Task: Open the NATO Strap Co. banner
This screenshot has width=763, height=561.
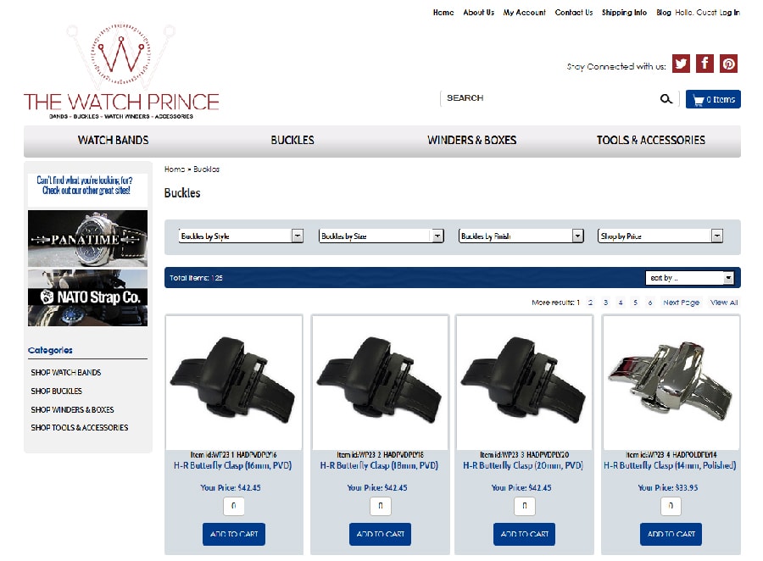Action: [x=87, y=297]
